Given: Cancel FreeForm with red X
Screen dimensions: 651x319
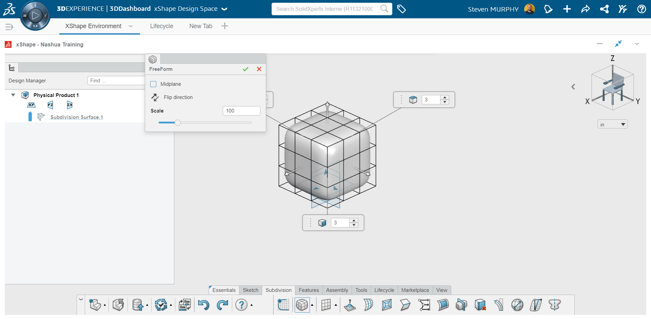Looking at the screenshot, I should click(259, 69).
